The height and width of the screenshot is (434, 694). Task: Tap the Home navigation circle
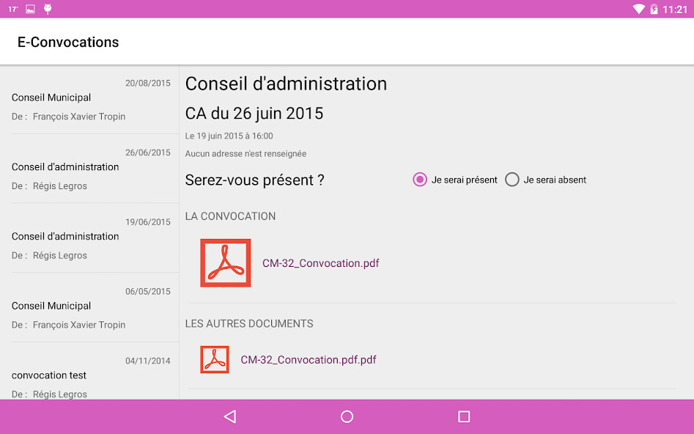pyautogui.click(x=346, y=416)
